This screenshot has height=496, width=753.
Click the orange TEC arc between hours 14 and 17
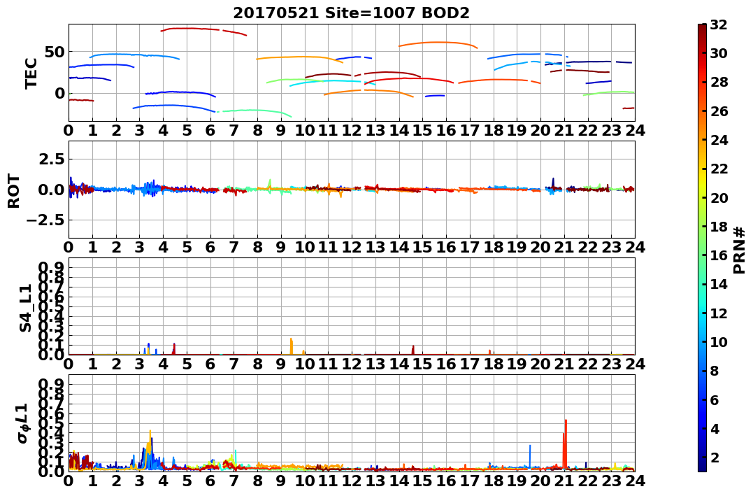(x=438, y=44)
